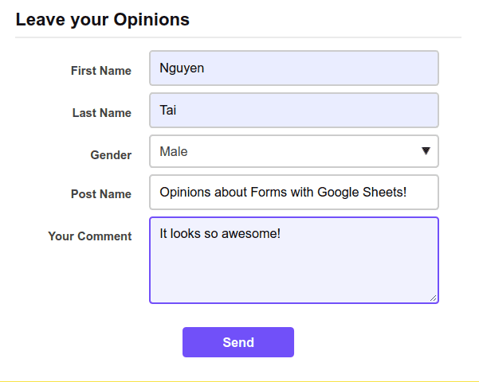Viewport: 479px width, 382px height.
Task: Click the First Name input field
Action: (294, 68)
